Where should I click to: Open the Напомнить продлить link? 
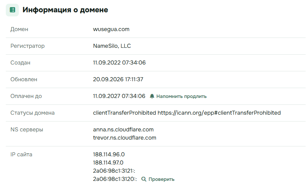(x=181, y=96)
